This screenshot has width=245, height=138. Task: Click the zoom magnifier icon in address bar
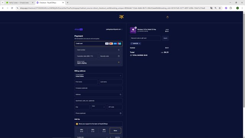[x=216, y=8]
